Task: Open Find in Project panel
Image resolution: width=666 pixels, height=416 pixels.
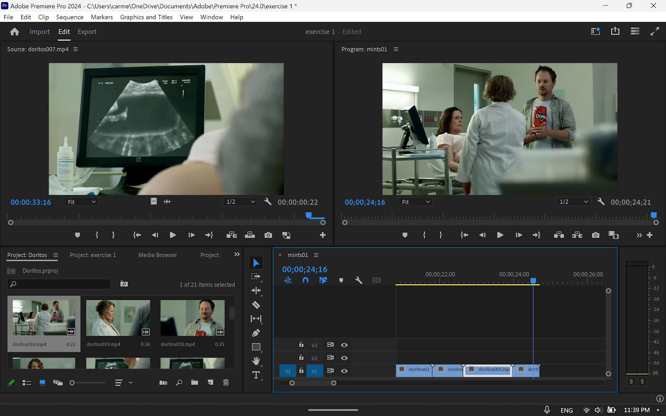Action: pos(179,382)
